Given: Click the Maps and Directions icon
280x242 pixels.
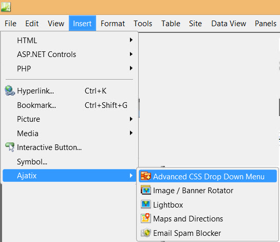Looking at the screenshot, I should click(146, 218).
